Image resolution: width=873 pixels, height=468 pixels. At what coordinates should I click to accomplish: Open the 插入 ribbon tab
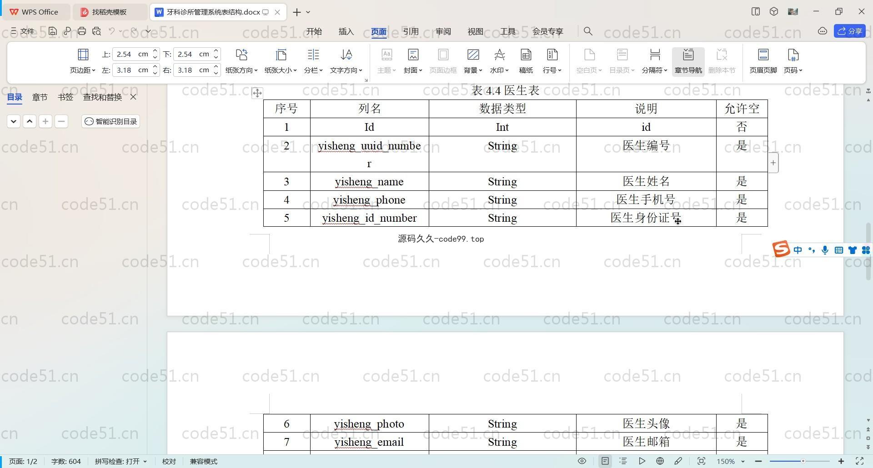tap(346, 31)
